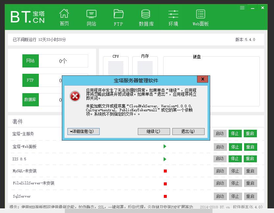Click the error dialog title 宝塔服务器管理软件
Viewport: 274px width, 213px height.
point(136,81)
